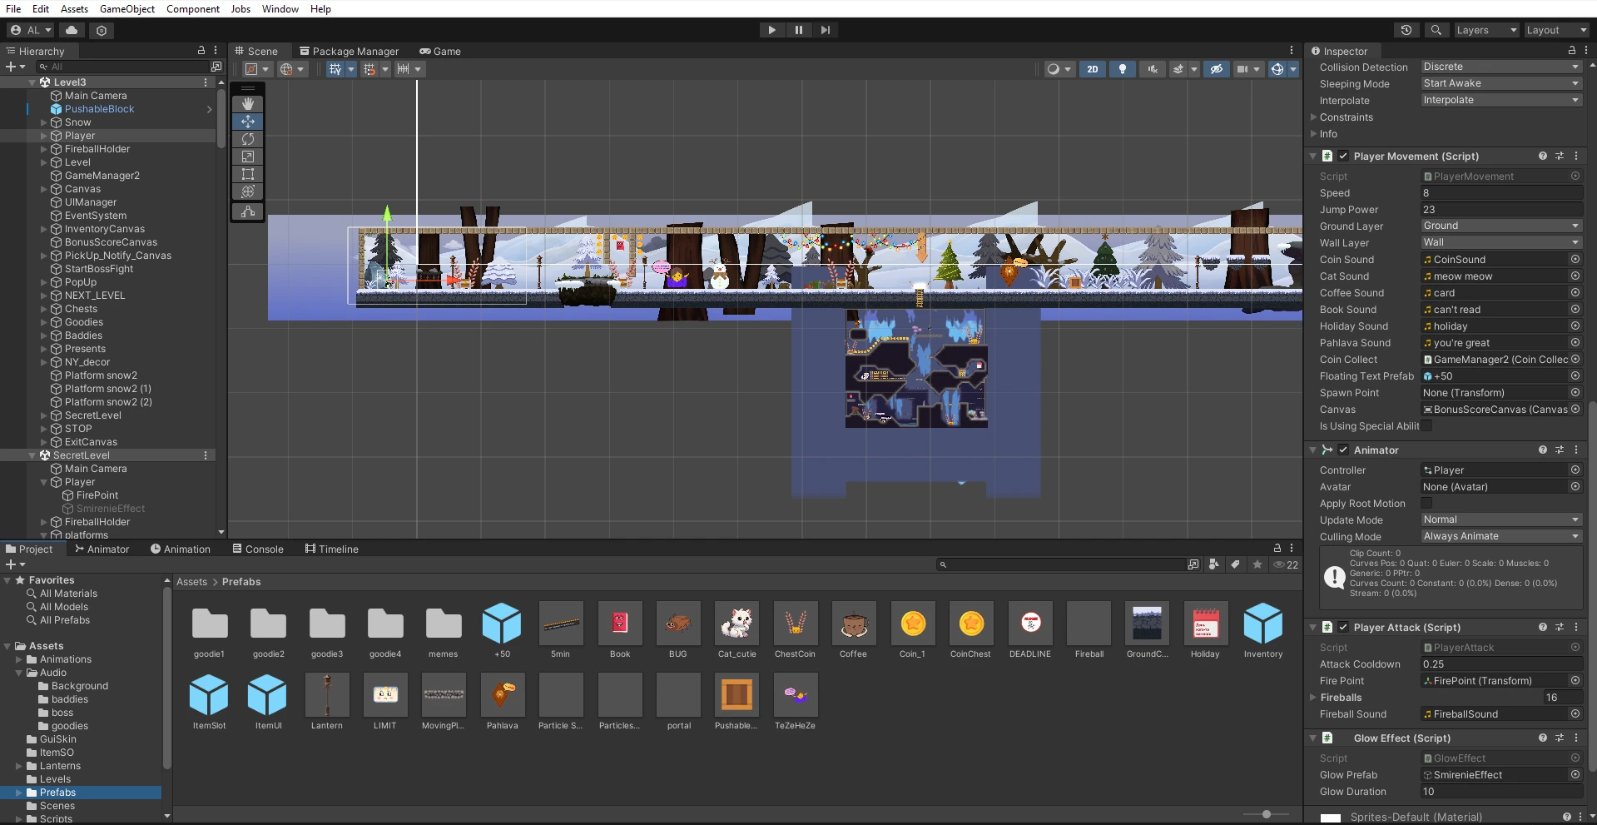Viewport: 1597px width, 825px height.
Task: Toggle hidden objects visibility icon
Action: (x=1217, y=69)
